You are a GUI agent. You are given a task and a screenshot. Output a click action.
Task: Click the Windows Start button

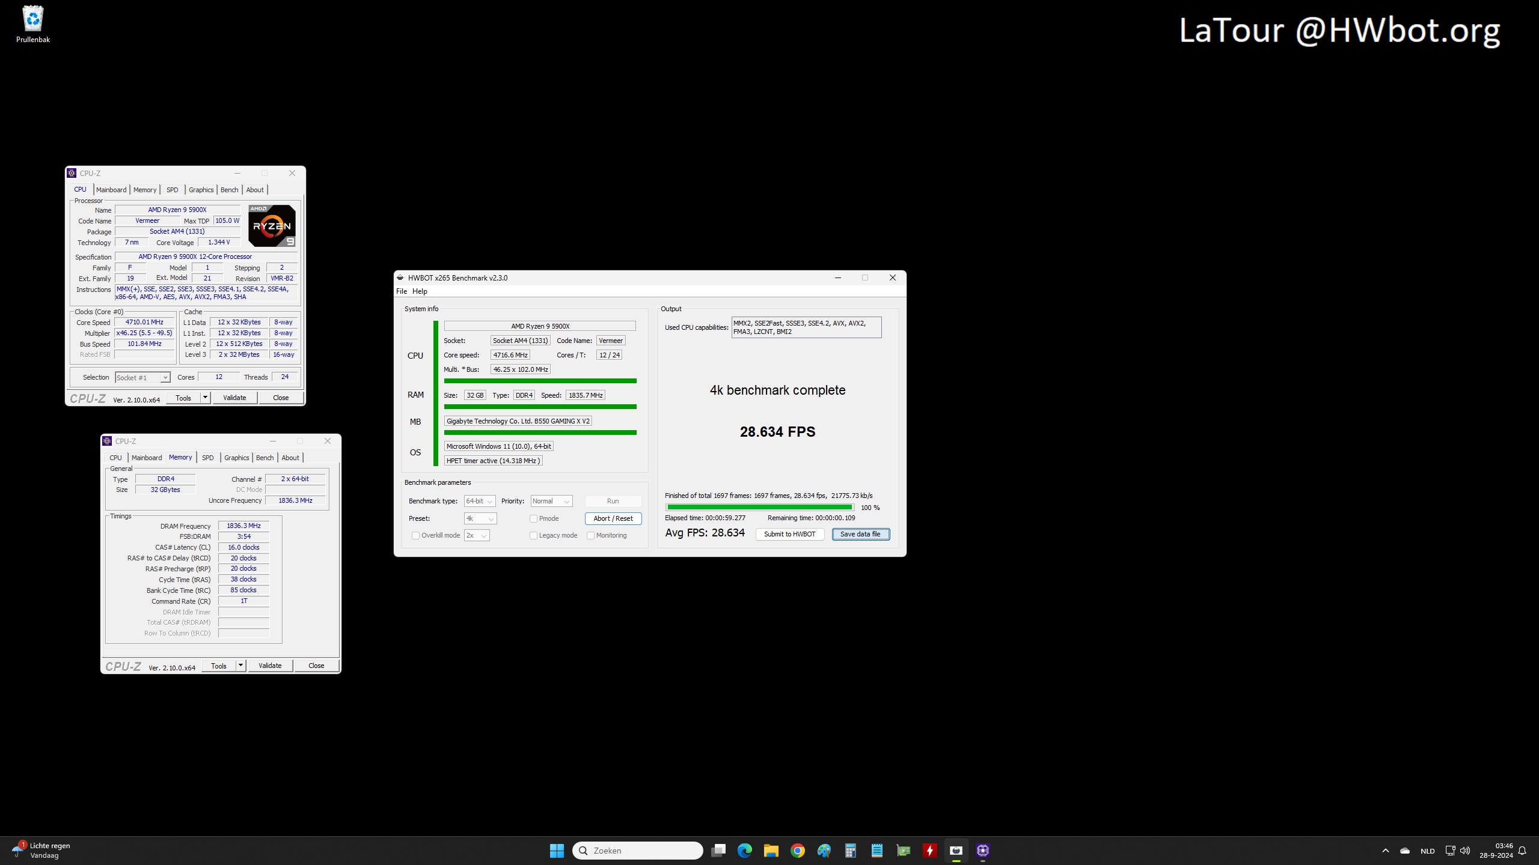coord(557,851)
